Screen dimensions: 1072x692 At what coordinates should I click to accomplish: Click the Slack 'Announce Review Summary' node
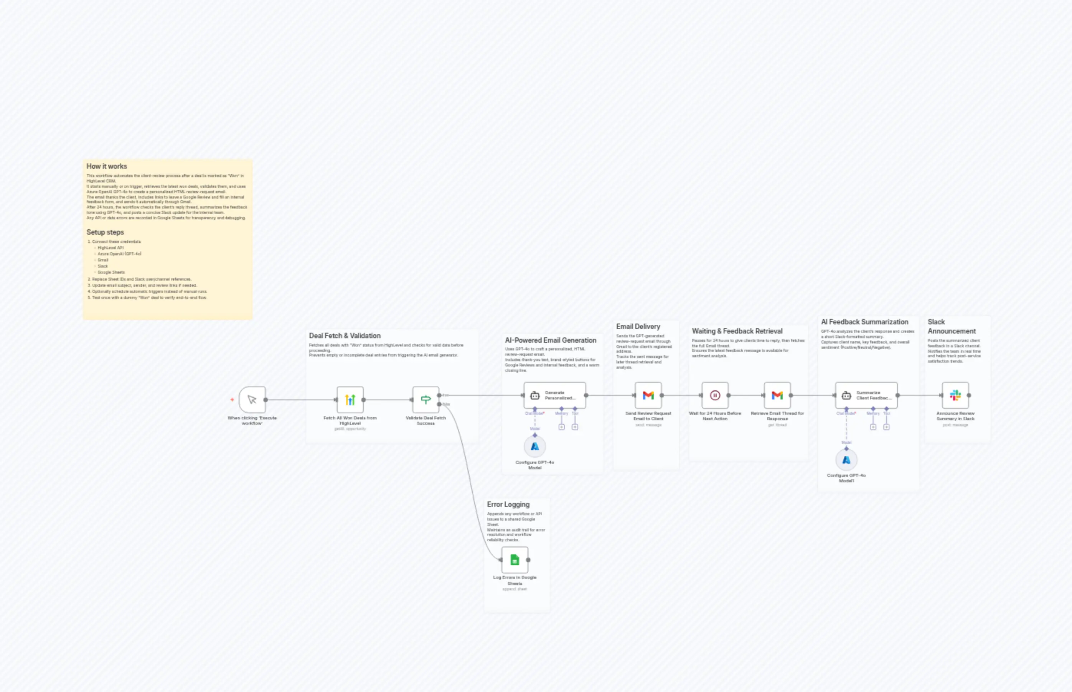[955, 395]
